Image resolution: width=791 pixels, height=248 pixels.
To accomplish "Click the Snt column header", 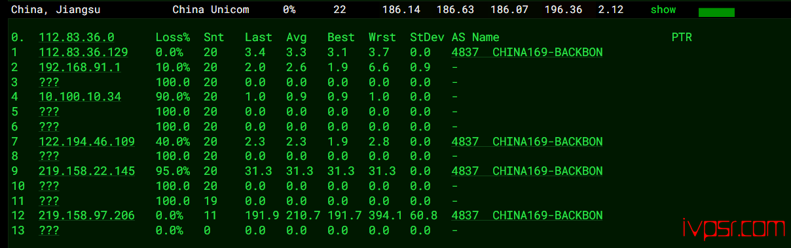I will [213, 38].
